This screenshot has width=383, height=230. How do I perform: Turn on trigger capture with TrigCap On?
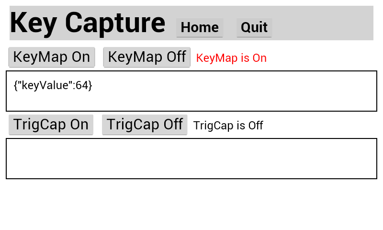point(51,125)
